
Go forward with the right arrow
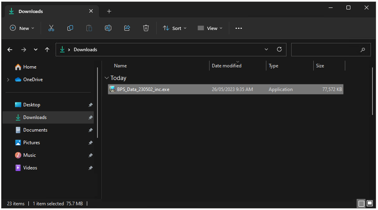[24, 50]
